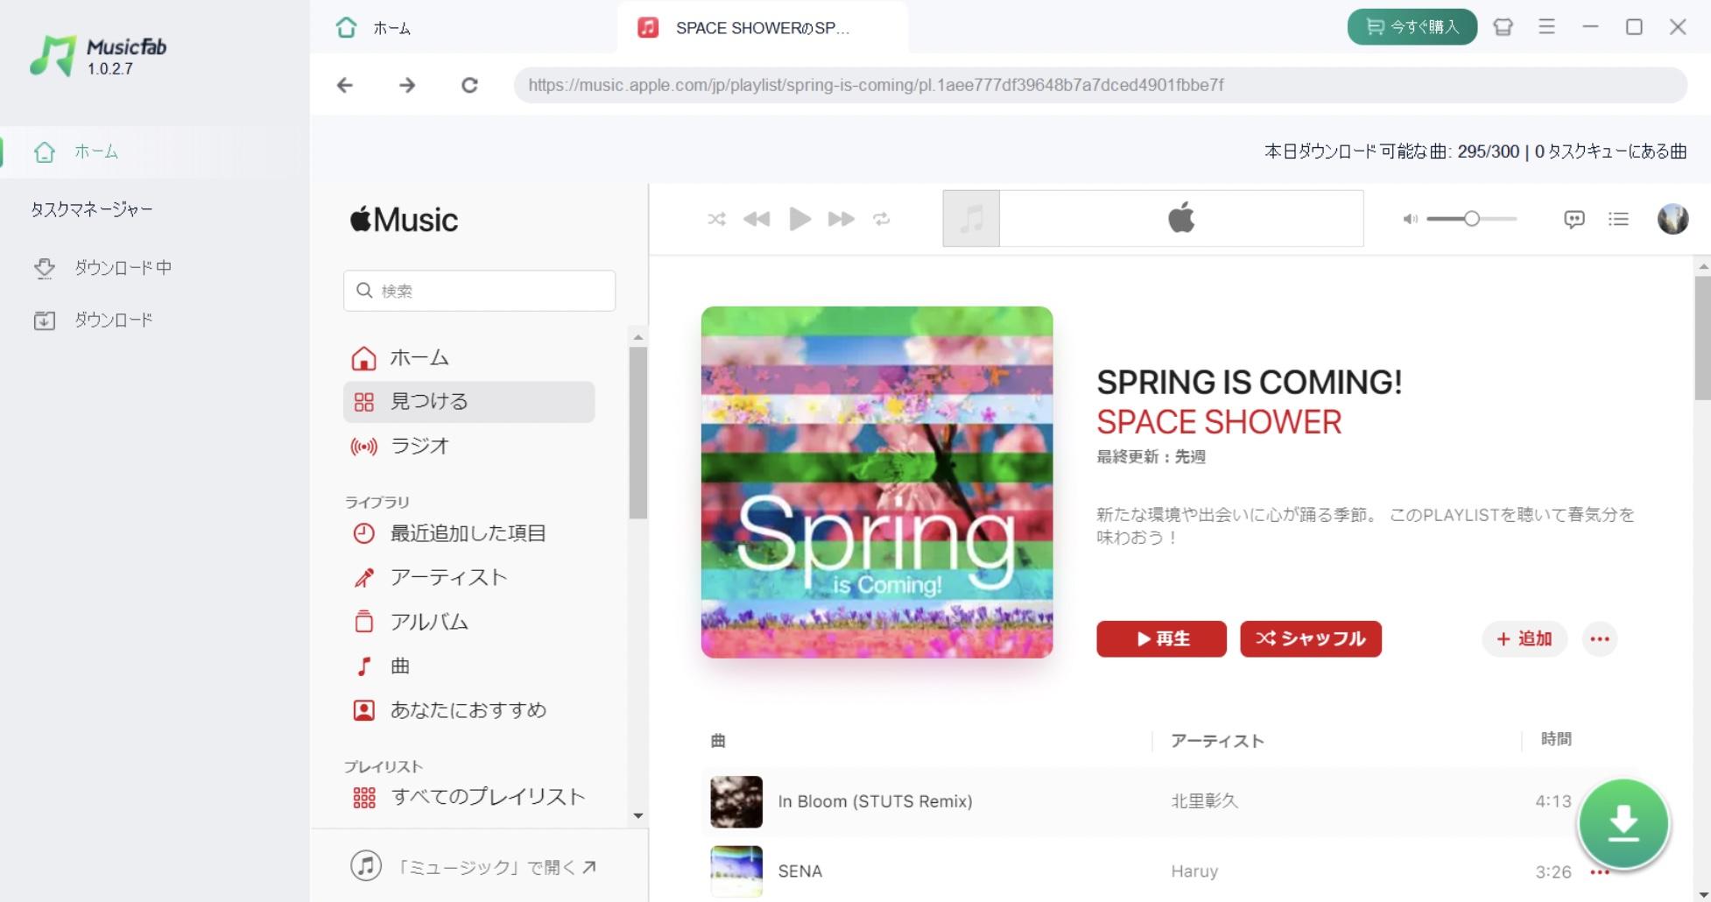Click the Musicfab logo
Screen dimensions: 1711x902
(98, 56)
